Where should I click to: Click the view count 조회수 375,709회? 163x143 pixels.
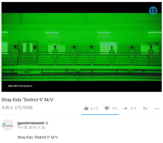pos(17,108)
